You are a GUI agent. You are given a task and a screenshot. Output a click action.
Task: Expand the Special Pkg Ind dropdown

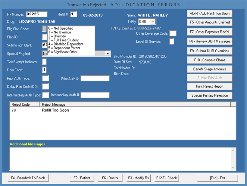pyautogui.click(x=107, y=53)
